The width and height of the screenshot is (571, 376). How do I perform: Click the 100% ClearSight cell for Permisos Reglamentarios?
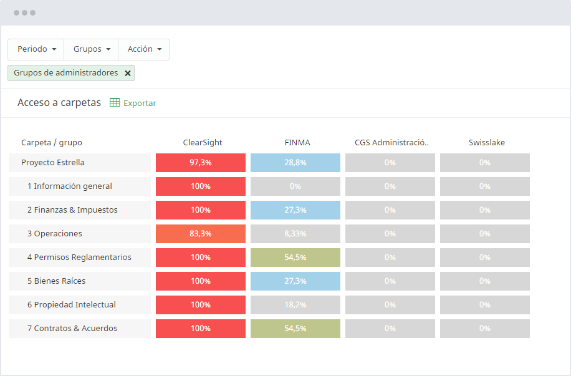(201, 258)
